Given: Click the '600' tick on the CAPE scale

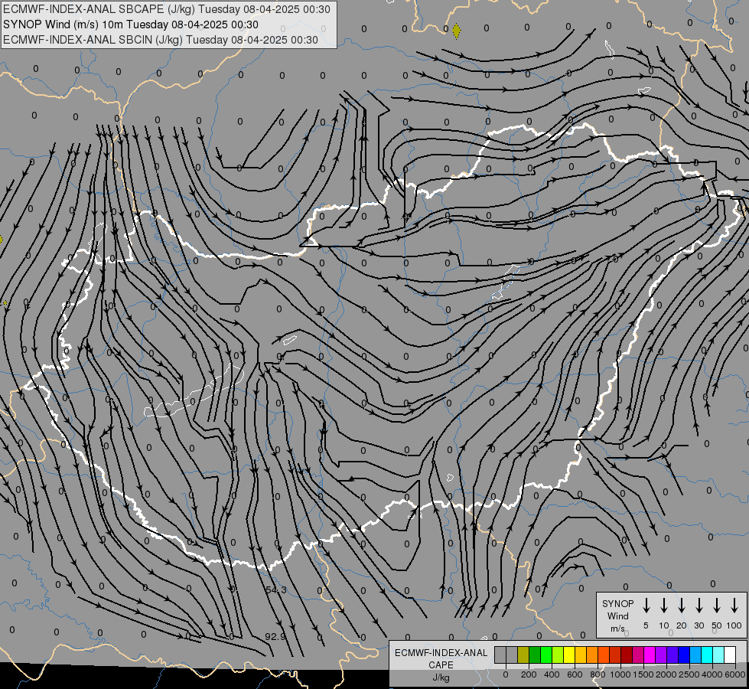Looking at the screenshot, I should click(575, 674).
